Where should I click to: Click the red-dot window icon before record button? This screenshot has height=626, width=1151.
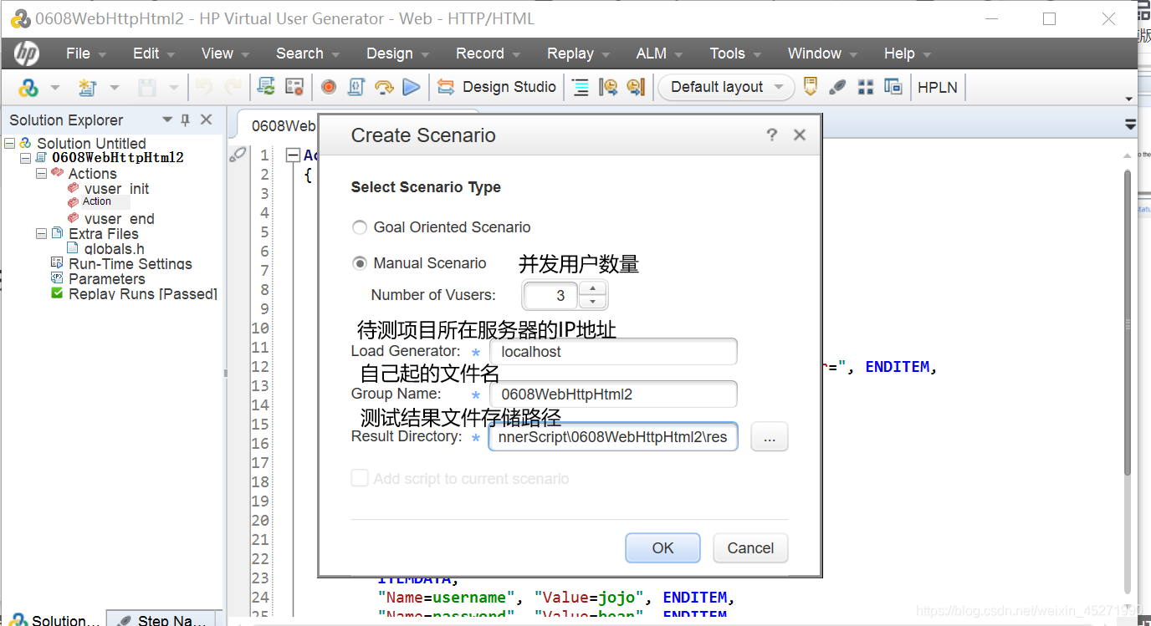click(x=294, y=87)
